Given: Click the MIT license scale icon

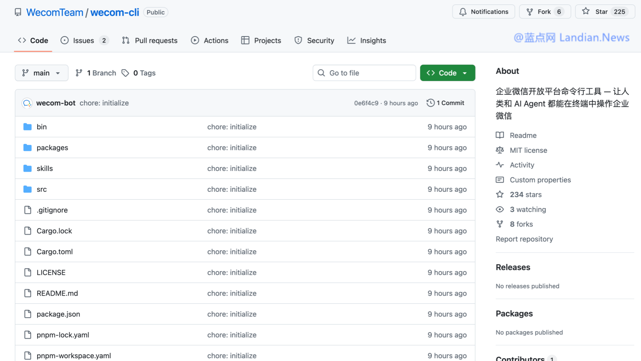Looking at the screenshot, I should point(500,150).
